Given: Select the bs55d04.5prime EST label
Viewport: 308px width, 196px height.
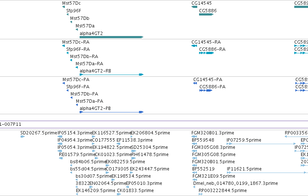Looking at the screenshot, I should 88,169.
